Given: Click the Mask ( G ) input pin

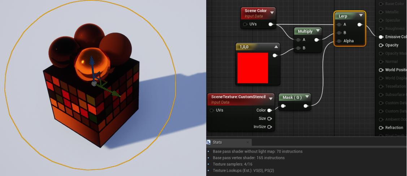Looking at the screenshot, I should coord(283,106).
